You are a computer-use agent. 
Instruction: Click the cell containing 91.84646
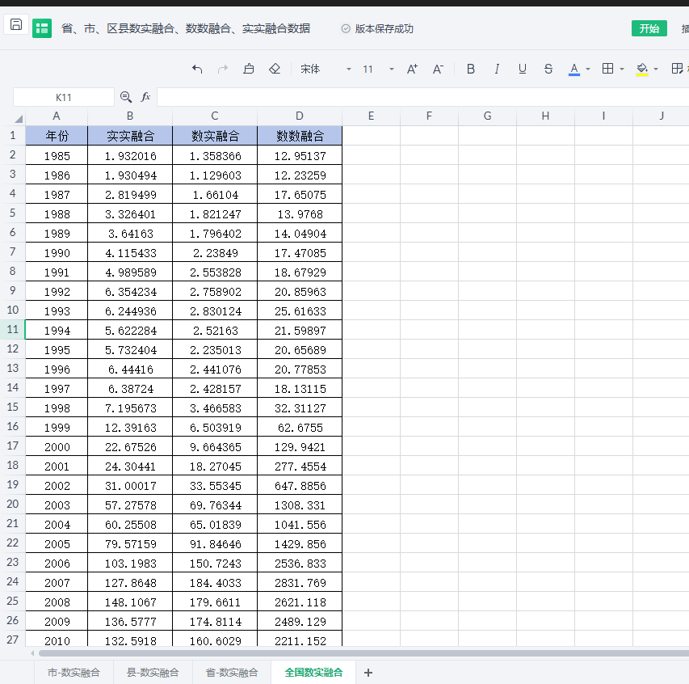click(x=215, y=544)
